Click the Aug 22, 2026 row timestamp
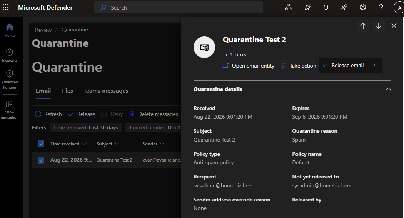The height and width of the screenshot is (218, 404). [71, 160]
